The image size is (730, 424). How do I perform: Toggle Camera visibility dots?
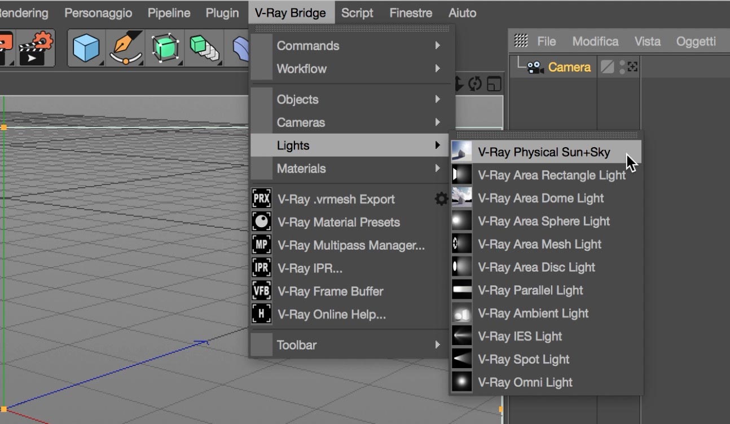coord(622,67)
